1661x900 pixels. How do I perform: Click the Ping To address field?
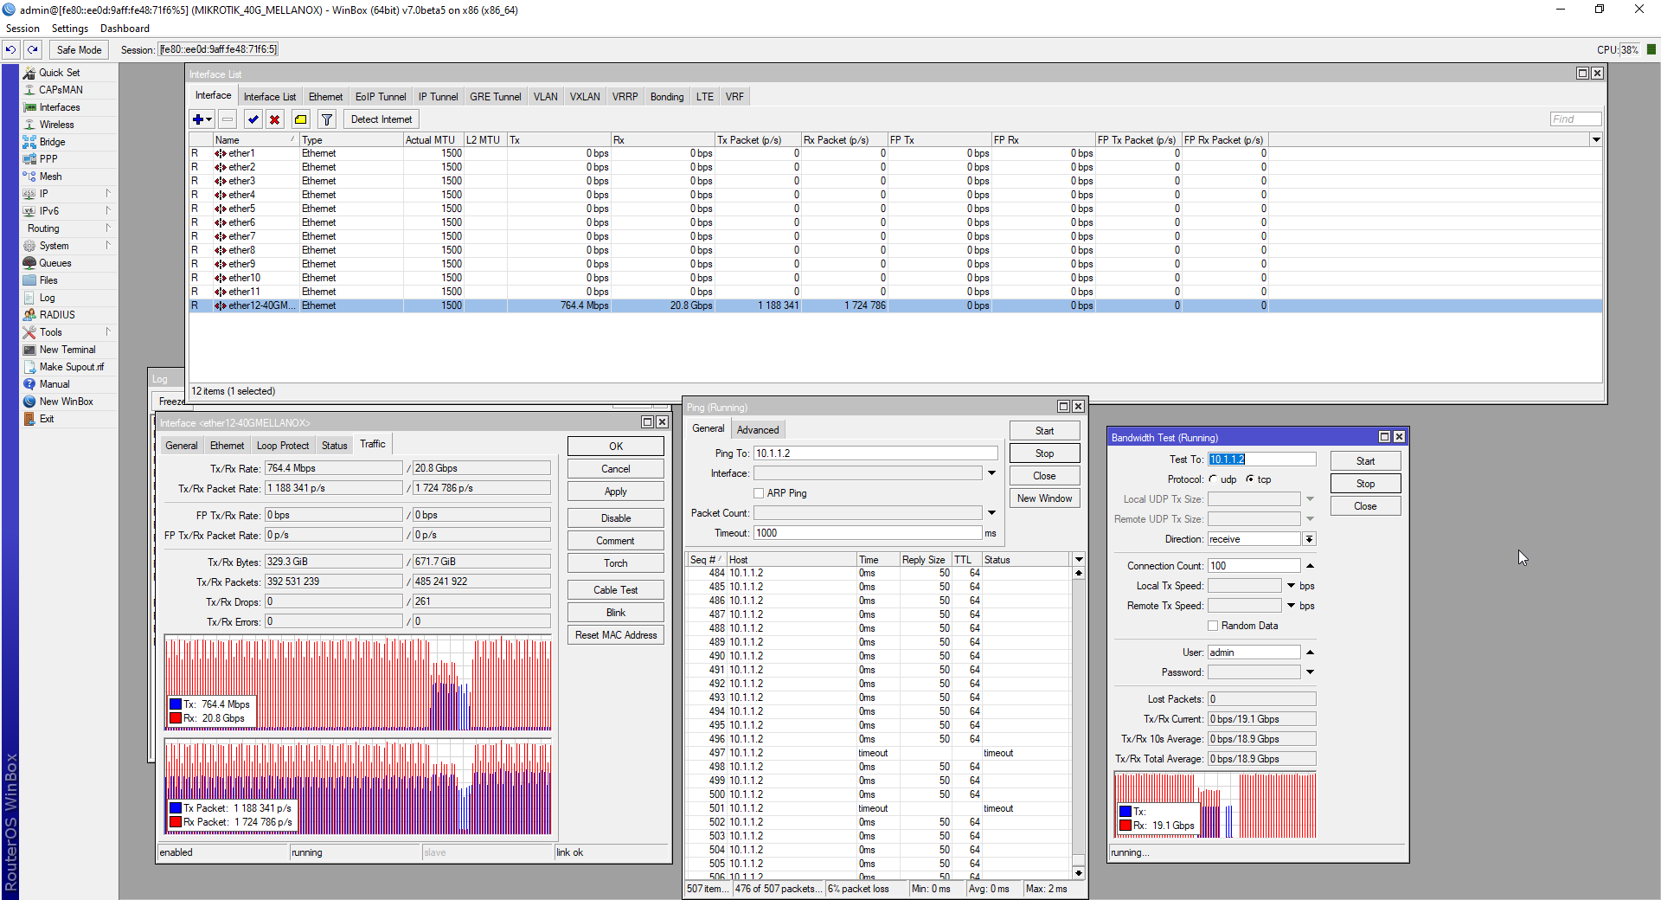coord(875,453)
